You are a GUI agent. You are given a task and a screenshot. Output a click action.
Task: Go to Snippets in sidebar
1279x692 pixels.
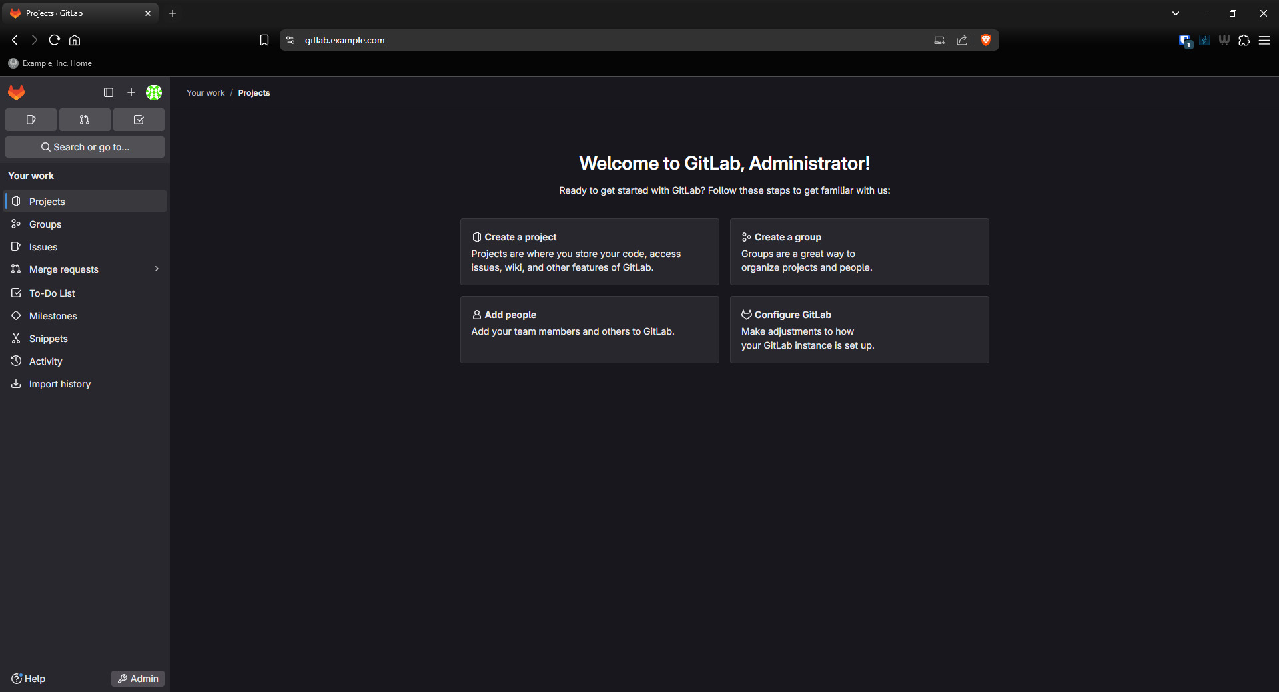[49, 339]
